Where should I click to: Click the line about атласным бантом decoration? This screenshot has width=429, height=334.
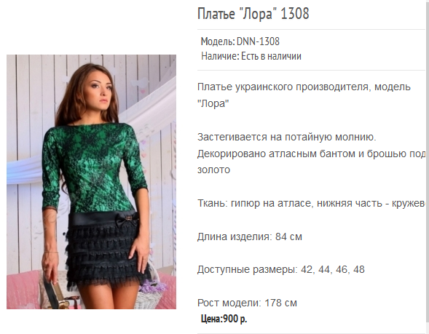click(x=311, y=154)
